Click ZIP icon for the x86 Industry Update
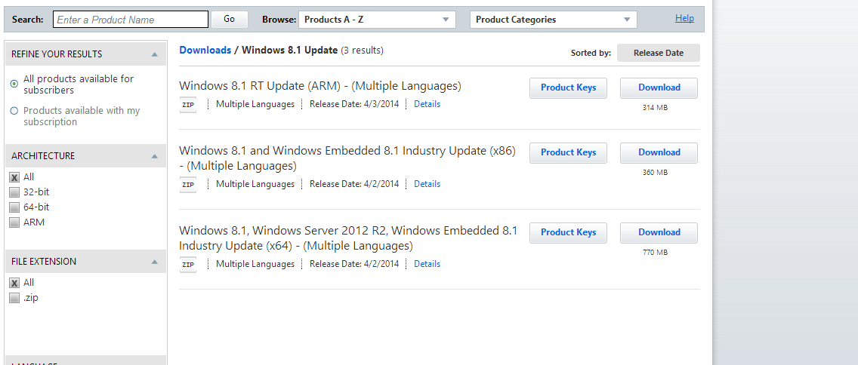 tap(188, 185)
